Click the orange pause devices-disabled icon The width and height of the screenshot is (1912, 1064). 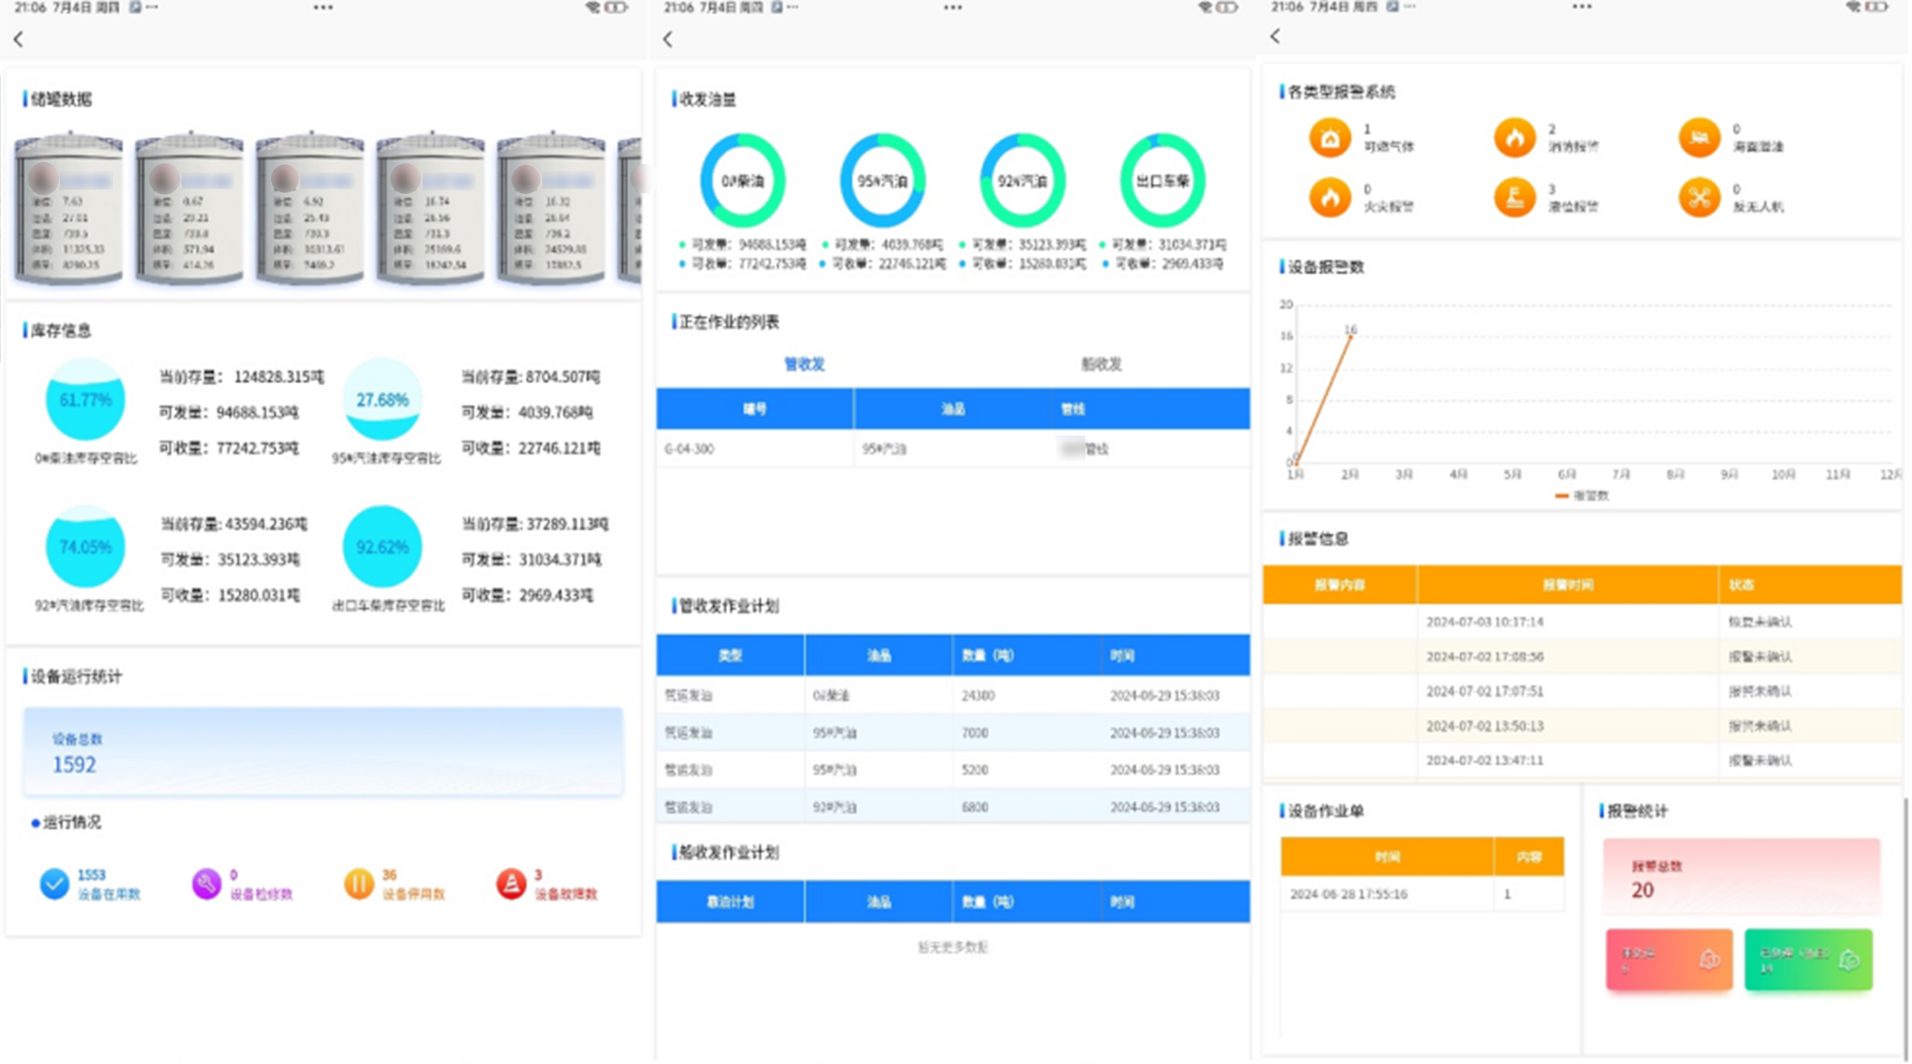pos(359,884)
